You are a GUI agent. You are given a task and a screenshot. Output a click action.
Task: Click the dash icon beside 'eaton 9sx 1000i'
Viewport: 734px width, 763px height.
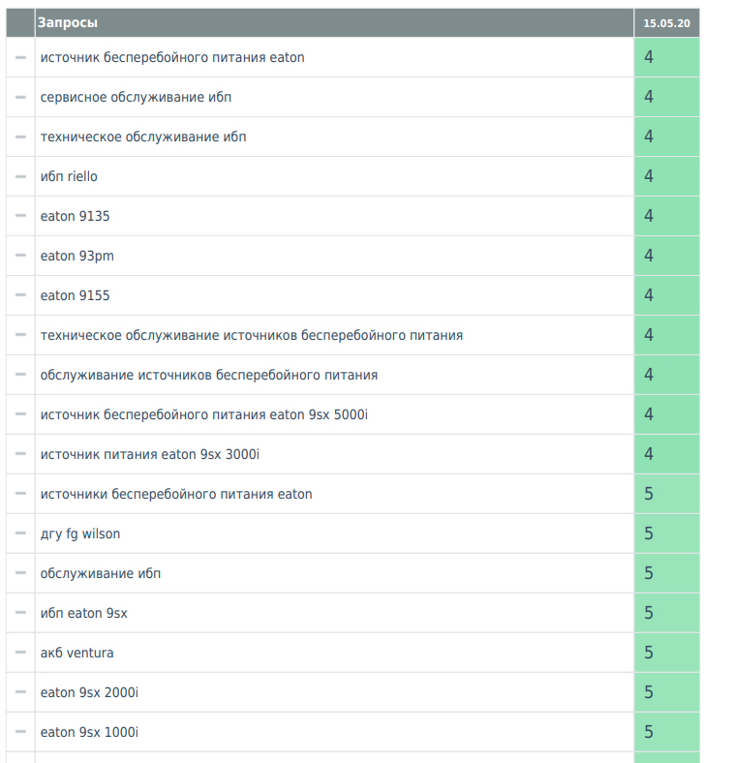[20, 732]
